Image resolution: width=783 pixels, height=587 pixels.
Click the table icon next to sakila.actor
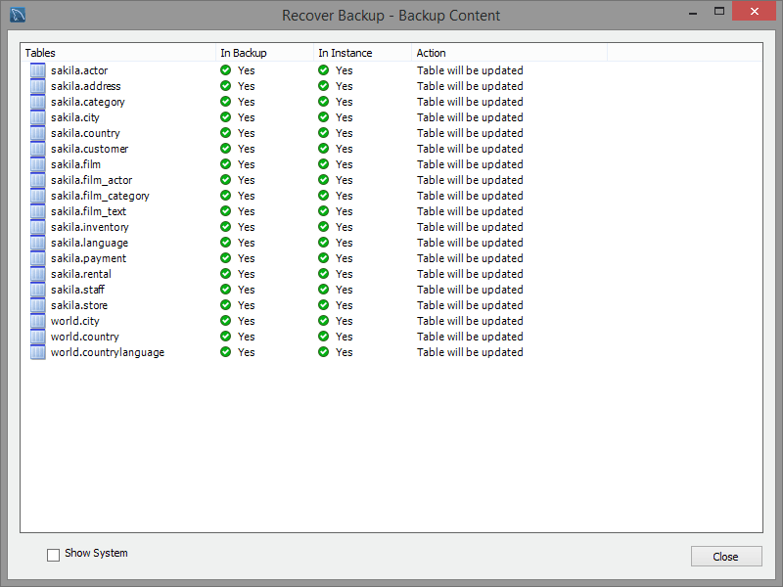point(38,70)
